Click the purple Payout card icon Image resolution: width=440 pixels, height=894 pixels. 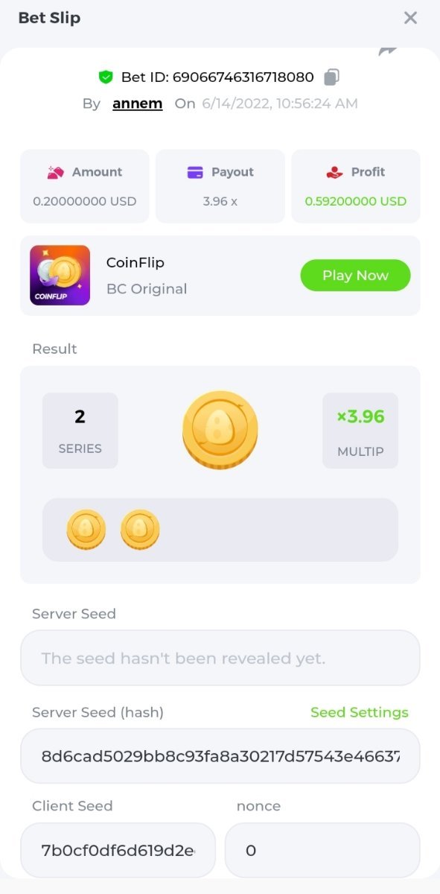point(195,172)
